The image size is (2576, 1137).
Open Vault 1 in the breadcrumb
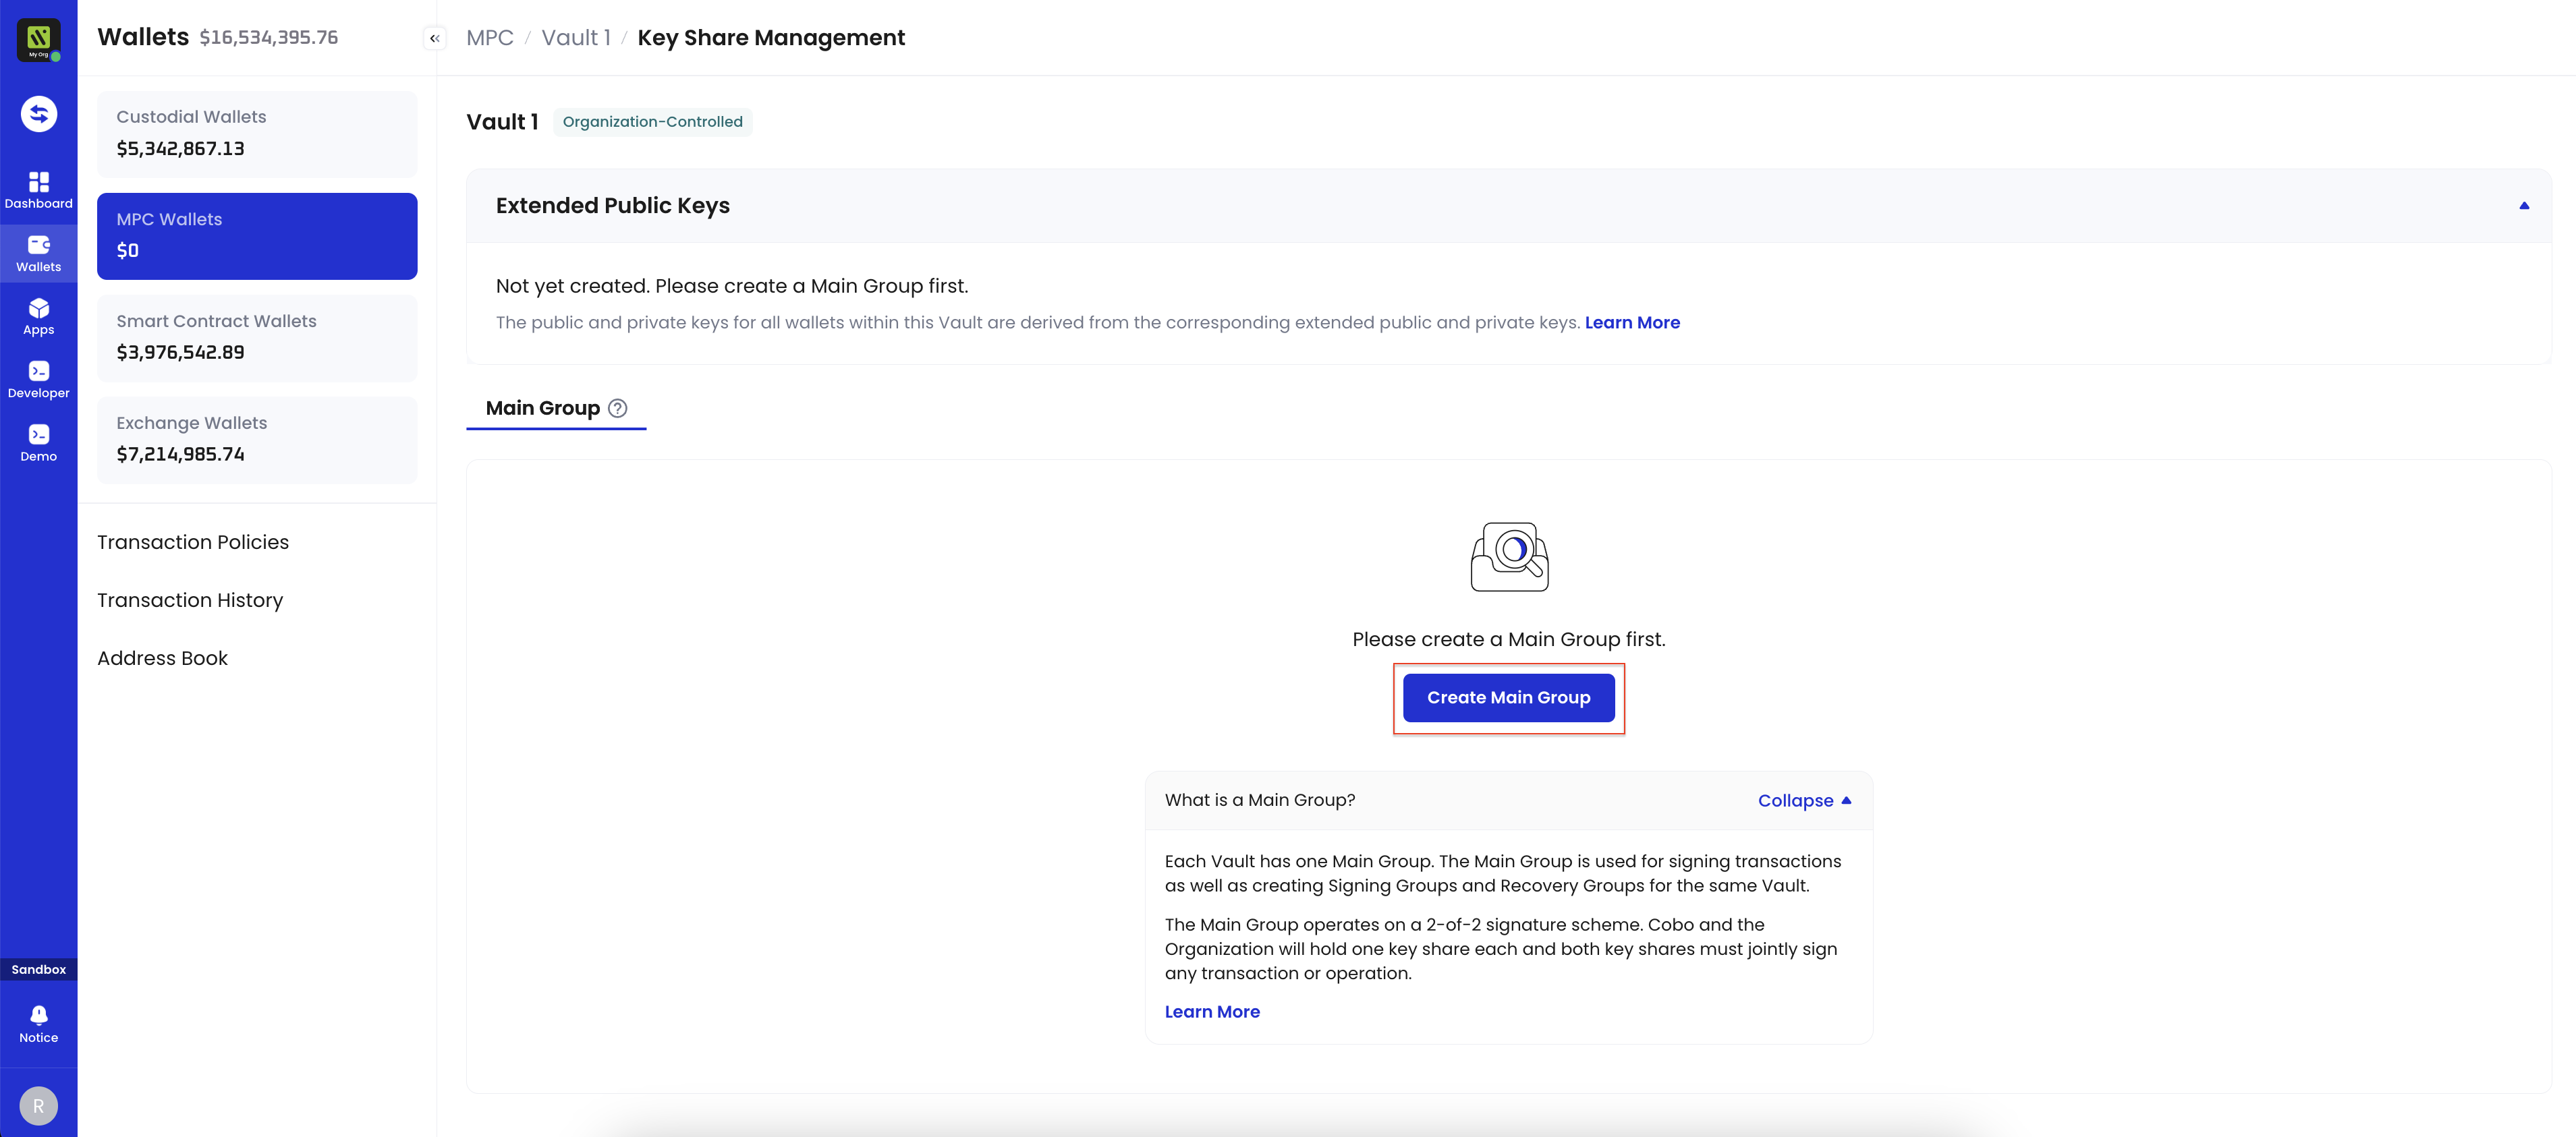coord(576,38)
